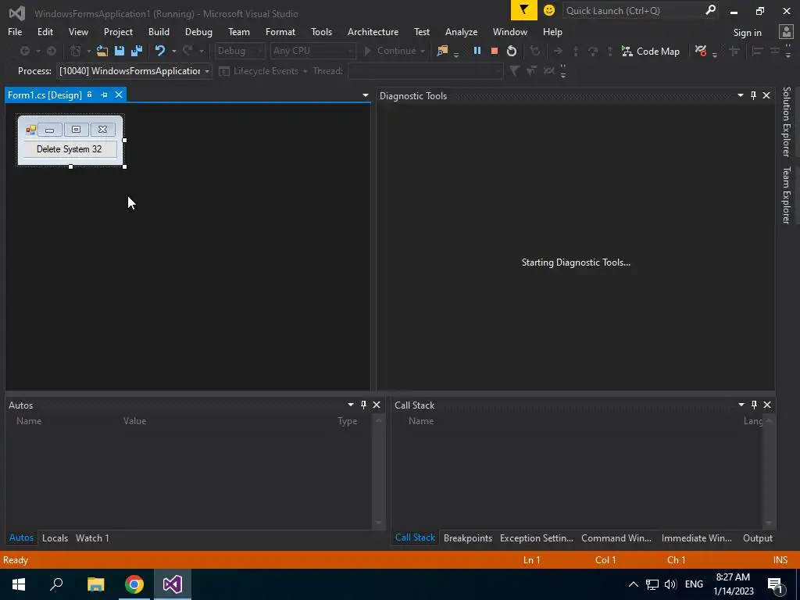Viewport: 800px width, 600px height.
Task: Open the Tools menu
Action: tap(321, 31)
